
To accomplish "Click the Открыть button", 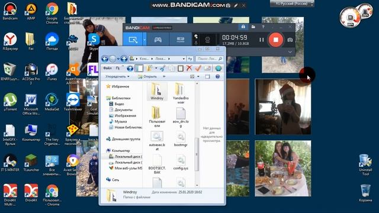I will pyautogui.click(x=147, y=76).
